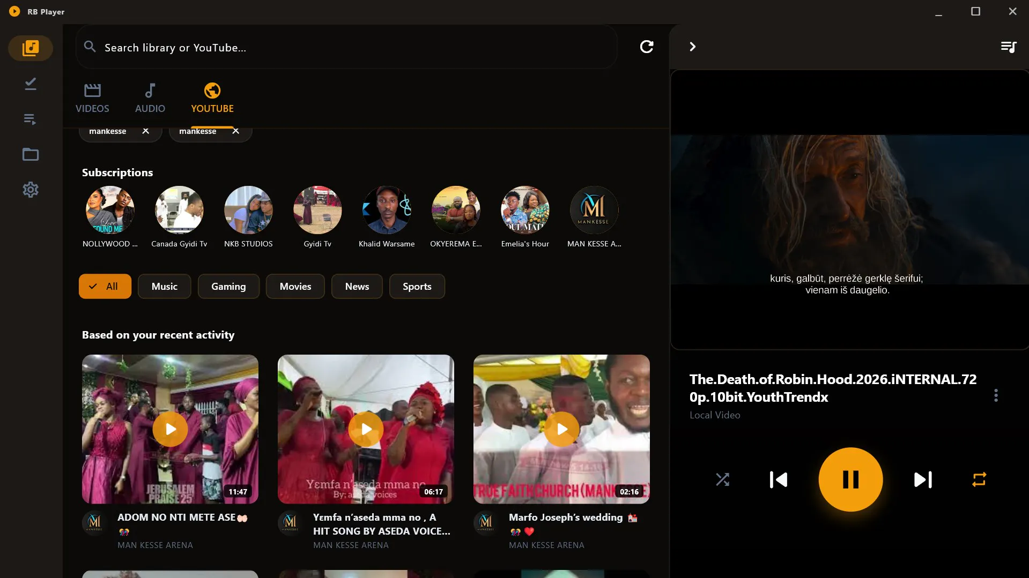Click the Robin Hood video preview
This screenshot has width=1029, height=578.
pos(849,209)
